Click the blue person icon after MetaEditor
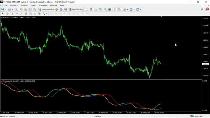 click(61, 9)
